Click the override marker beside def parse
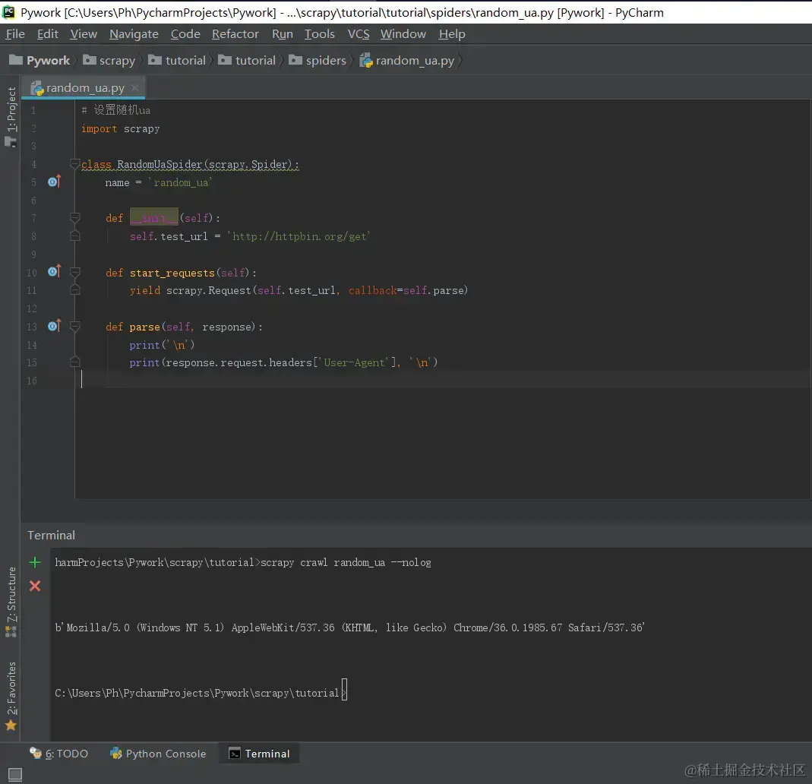 (55, 326)
